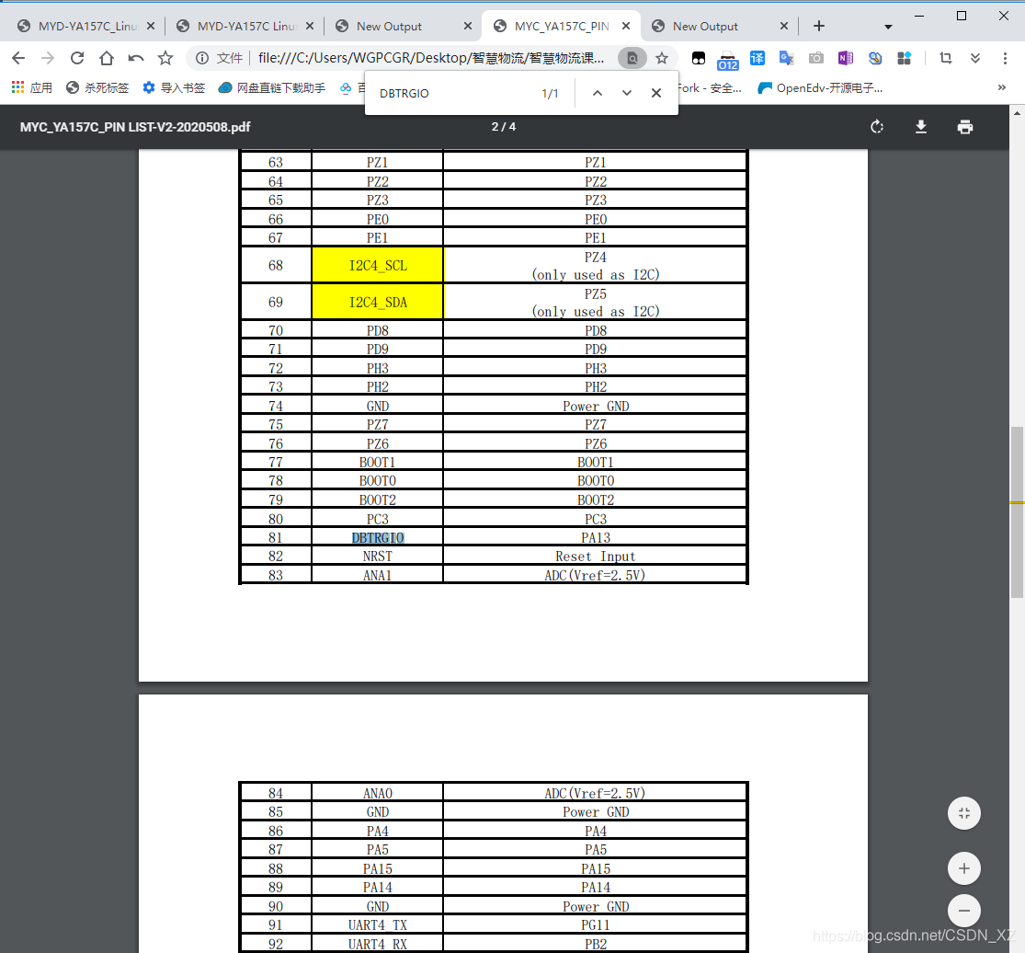Switch to first New Output tab
The height and width of the screenshot is (953, 1025).
[404, 26]
